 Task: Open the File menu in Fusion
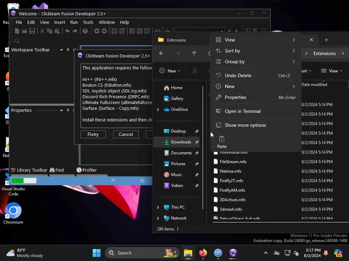click(19, 22)
